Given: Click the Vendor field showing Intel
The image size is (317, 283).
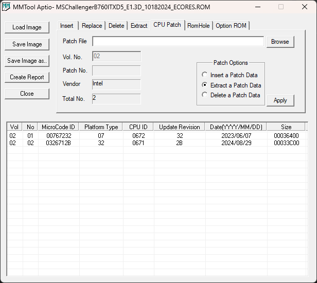Looking at the screenshot, I should (116, 84).
